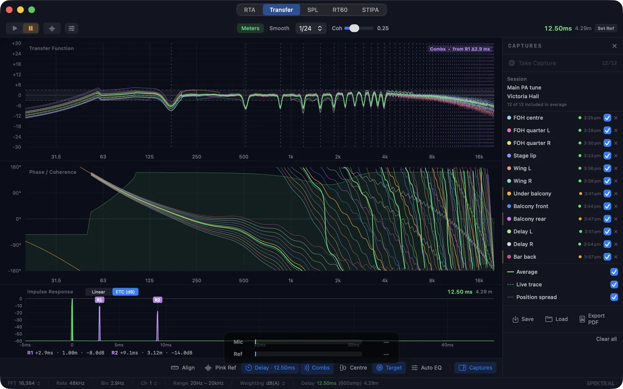Switch to the RT60 tab

point(340,10)
